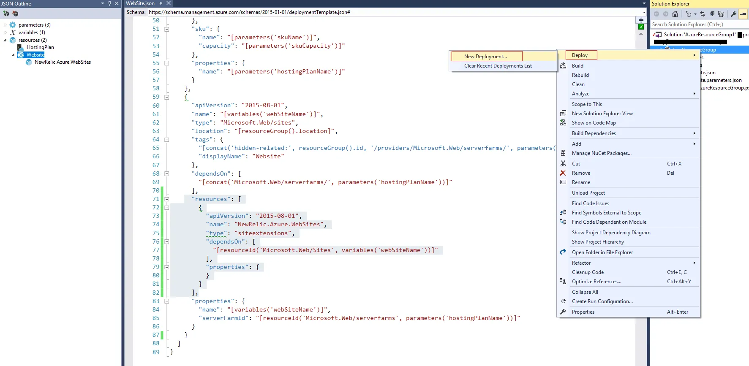Select the HostingPlan resource in outline
This screenshot has width=749, height=366.
pos(40,47)
